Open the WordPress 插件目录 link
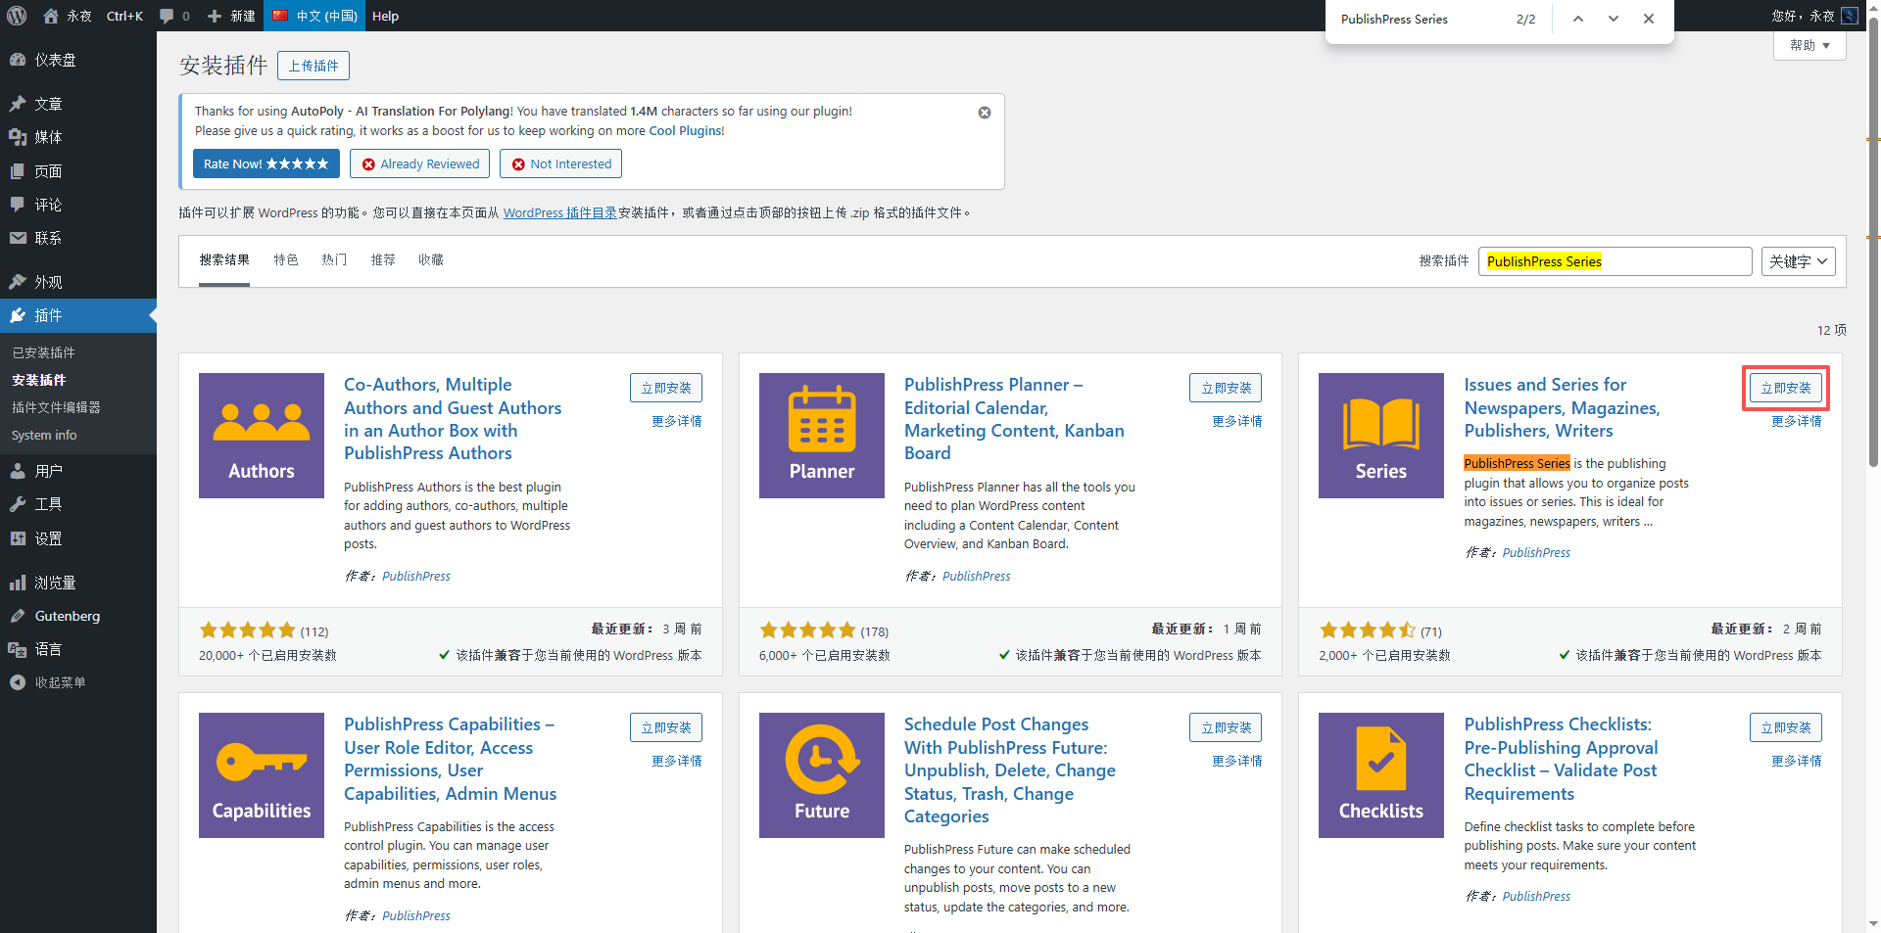 (560, 212)
